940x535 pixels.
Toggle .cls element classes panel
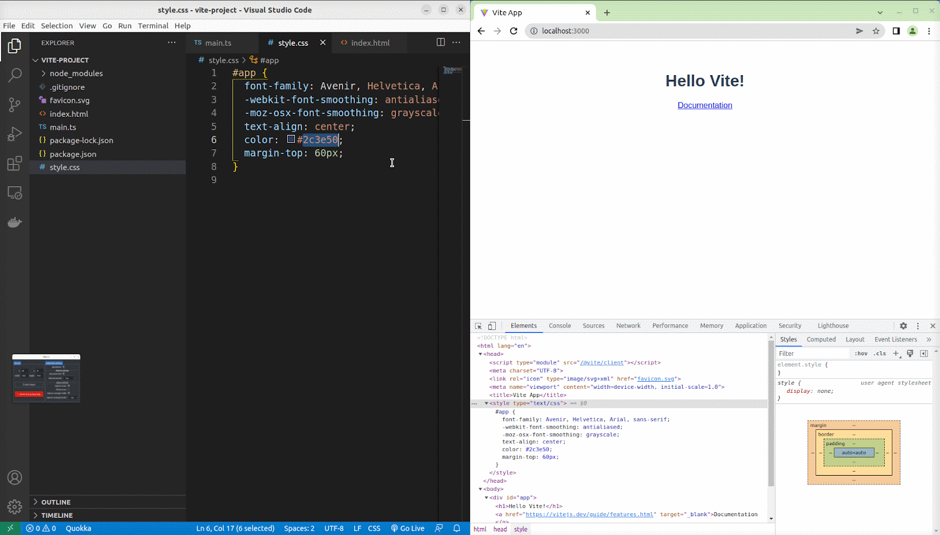point(879,354)
